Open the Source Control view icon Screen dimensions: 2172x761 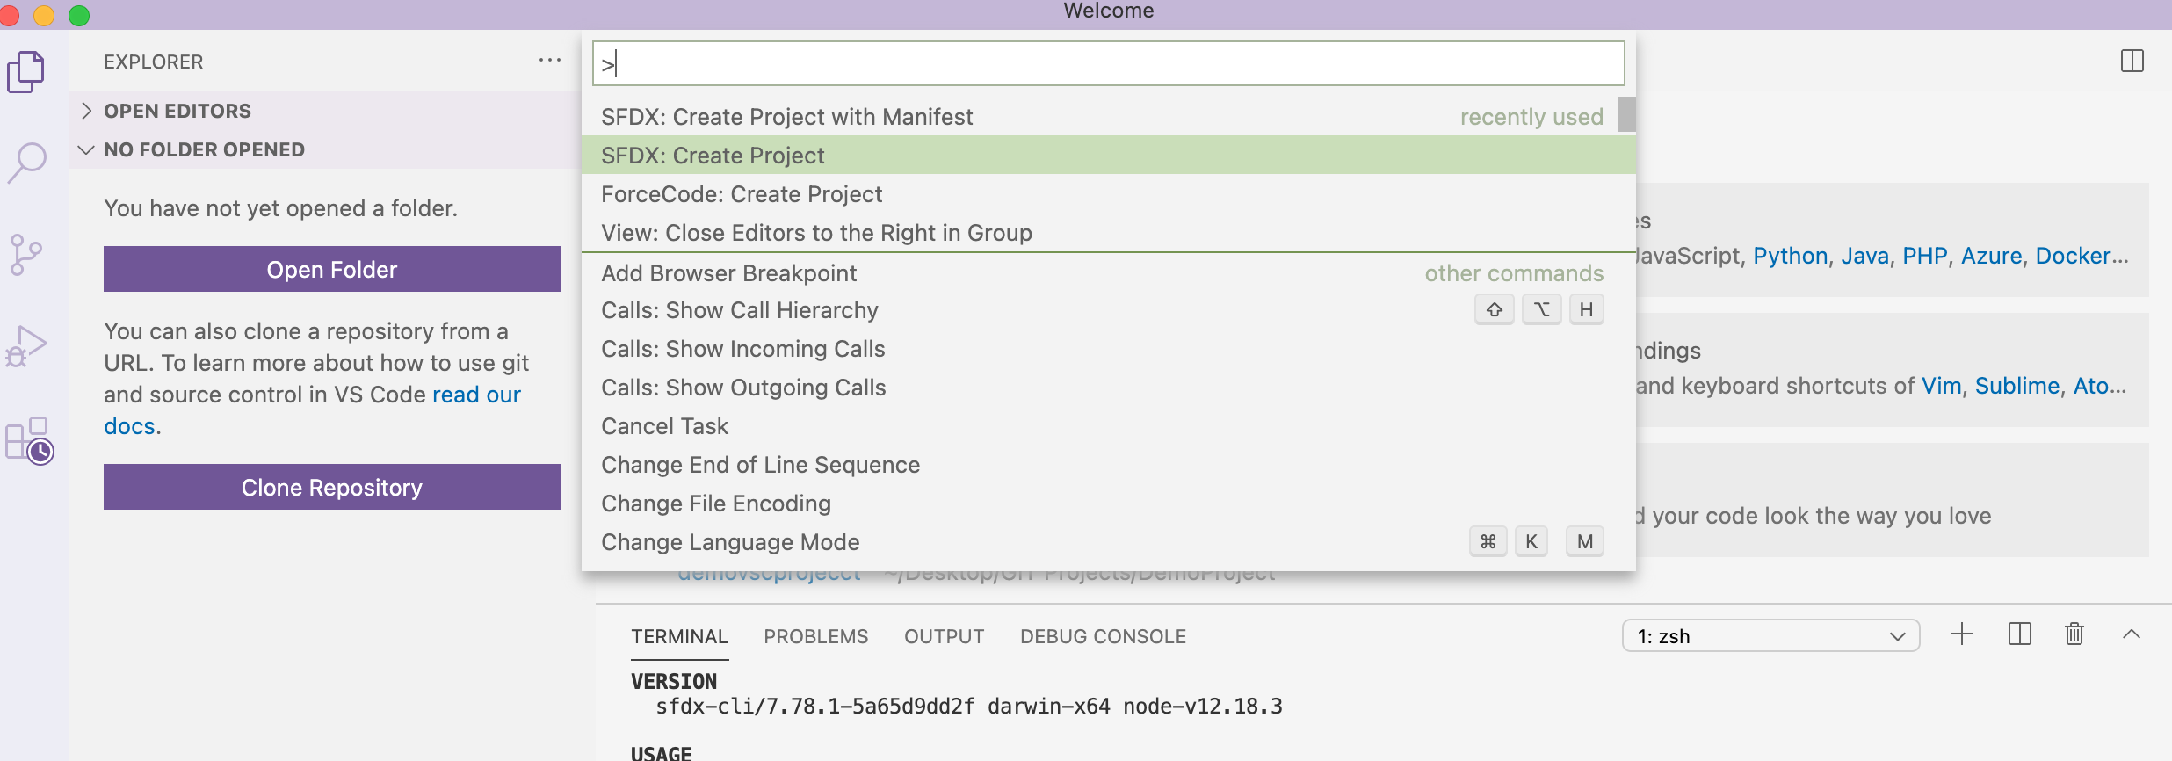pyautogui.click(x=26, y=255)
